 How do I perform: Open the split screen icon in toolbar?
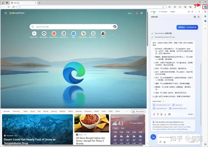(x=175, y=7)
